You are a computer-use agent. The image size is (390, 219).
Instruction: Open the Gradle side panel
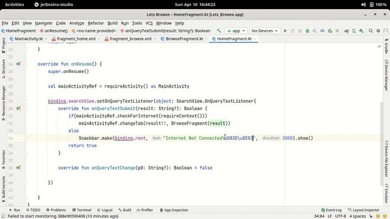tap(386, 46)
